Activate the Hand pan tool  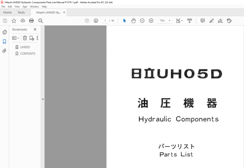tap(133, 21)
